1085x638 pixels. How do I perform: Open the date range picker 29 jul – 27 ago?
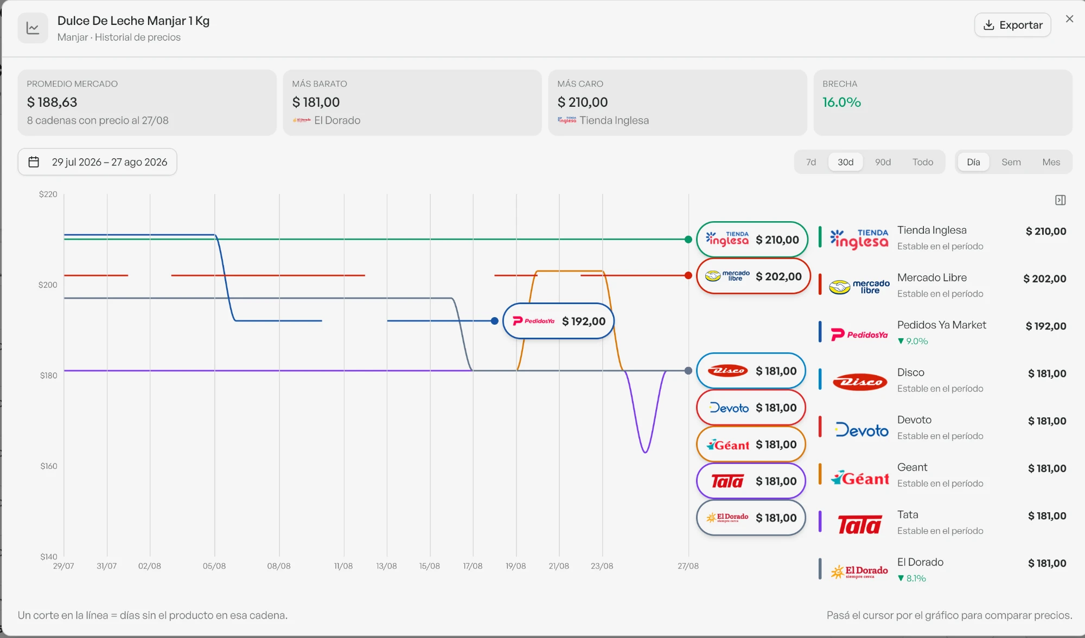pyautogui.click(x=98, y=162)
